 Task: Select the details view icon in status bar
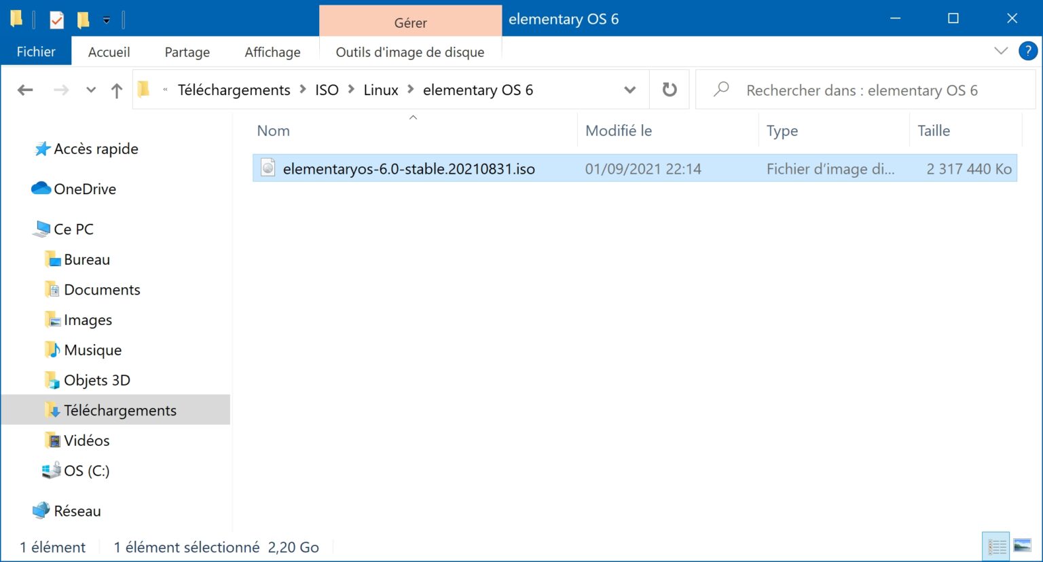pos(996,546)
